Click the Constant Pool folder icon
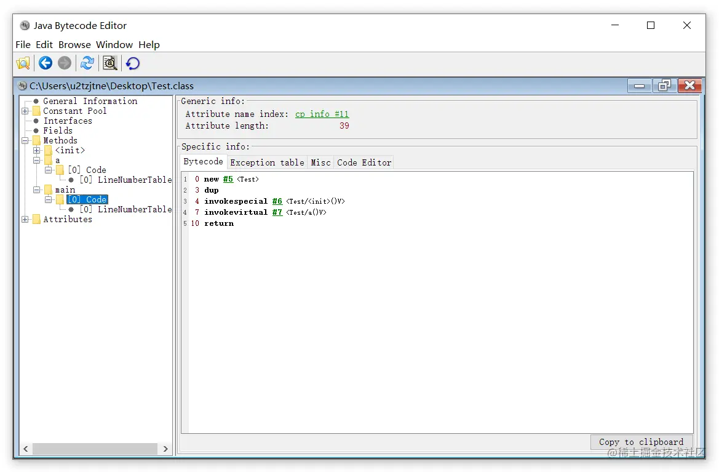 pyautogui.click(x=36, y=111)
